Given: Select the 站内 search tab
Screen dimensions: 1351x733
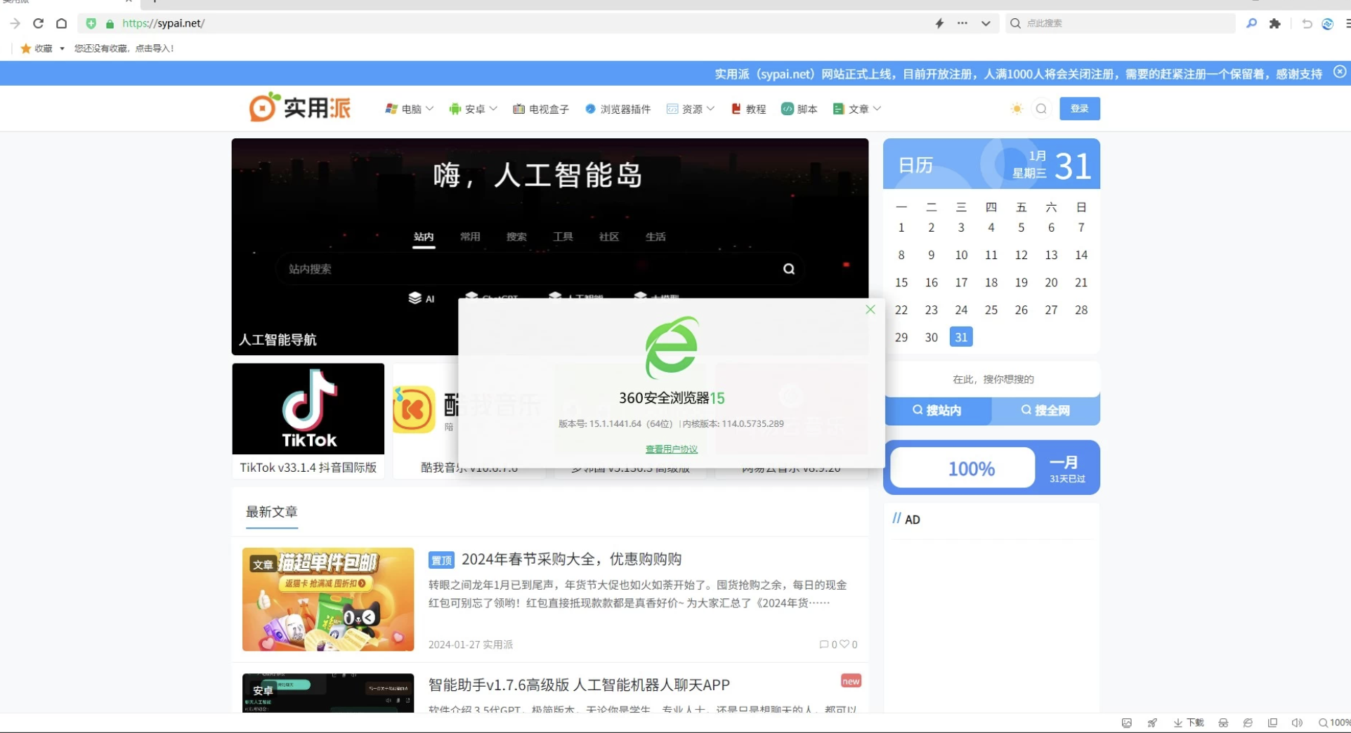Looking at the screenshot, I should [x=424, y=237].
